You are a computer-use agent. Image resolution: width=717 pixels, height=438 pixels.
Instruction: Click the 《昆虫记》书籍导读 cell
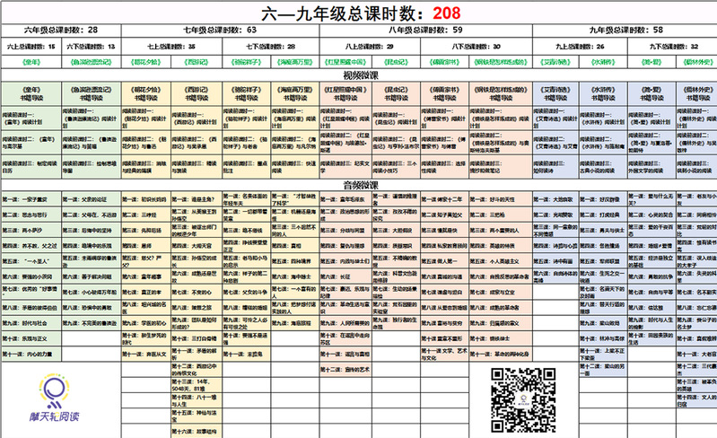tap(396, 93)
